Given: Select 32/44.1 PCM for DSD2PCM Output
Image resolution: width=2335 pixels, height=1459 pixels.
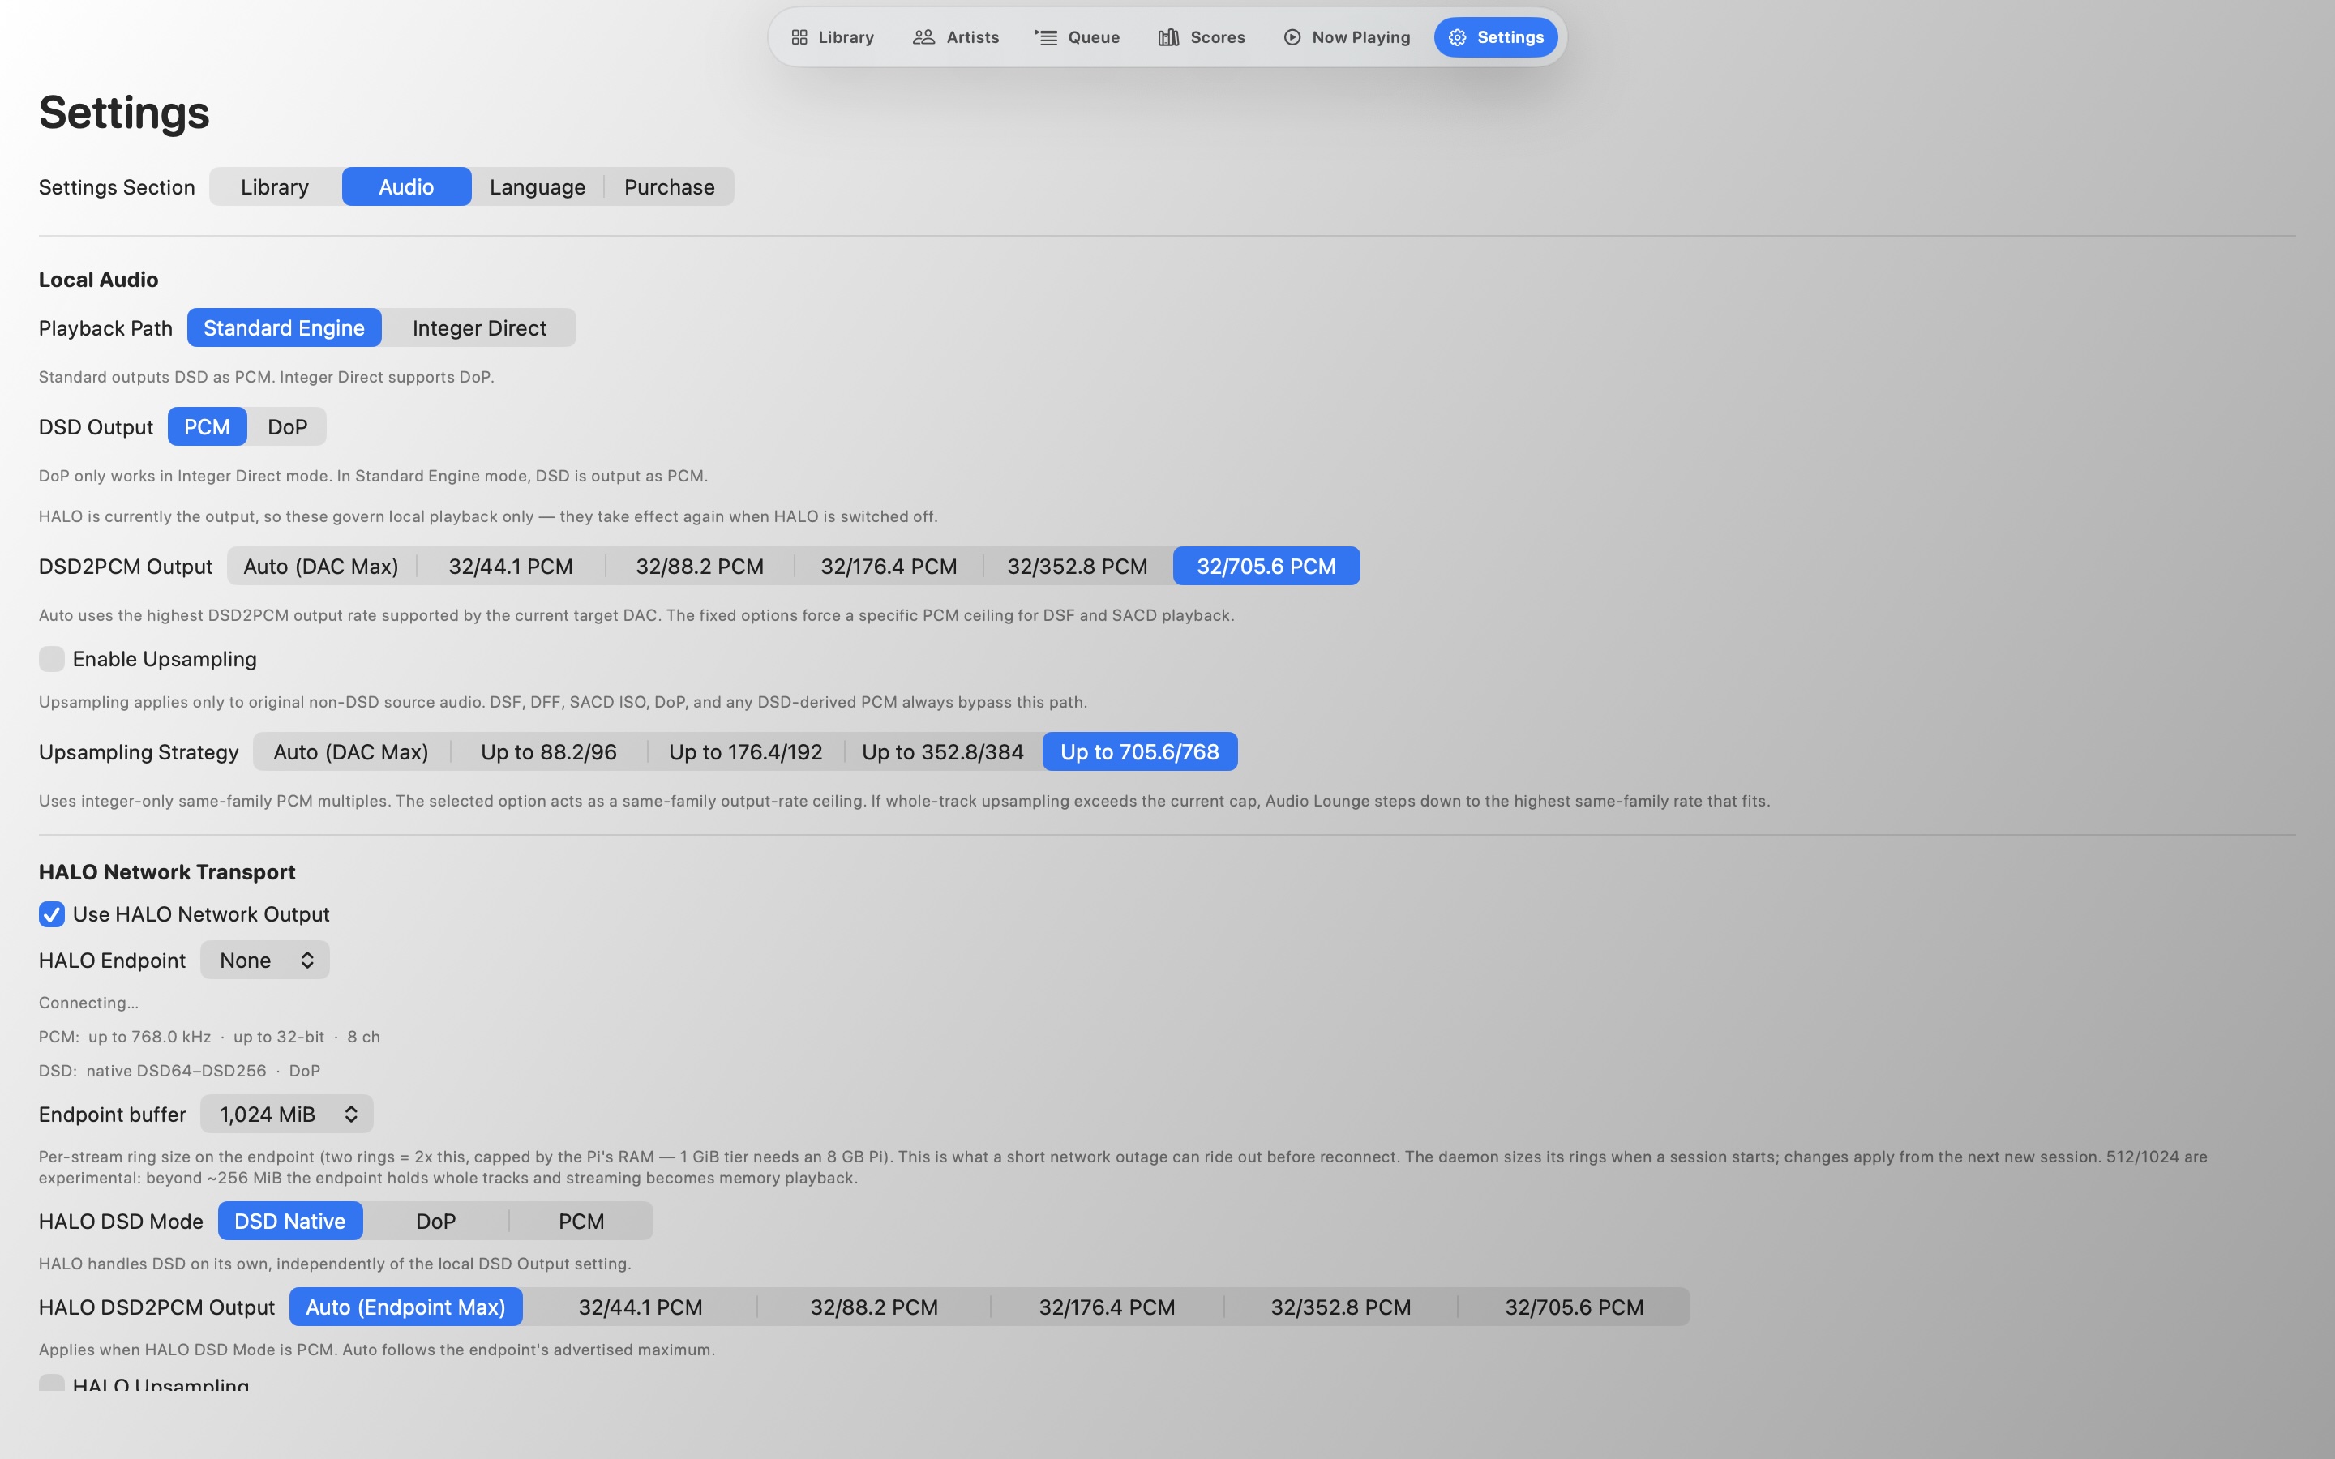Looking at the screenshot, I should pyautogui.click(x=511, y=567).
